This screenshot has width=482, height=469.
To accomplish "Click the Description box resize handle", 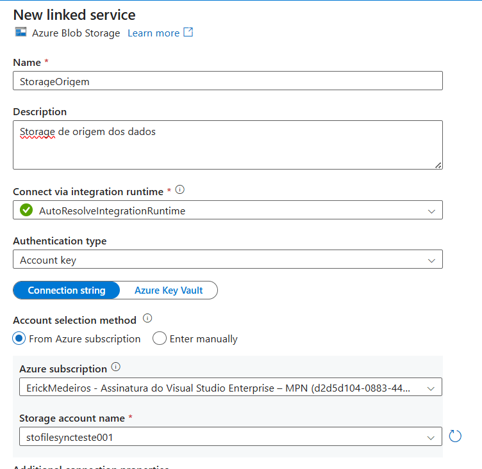I will [x=438, y=164].
